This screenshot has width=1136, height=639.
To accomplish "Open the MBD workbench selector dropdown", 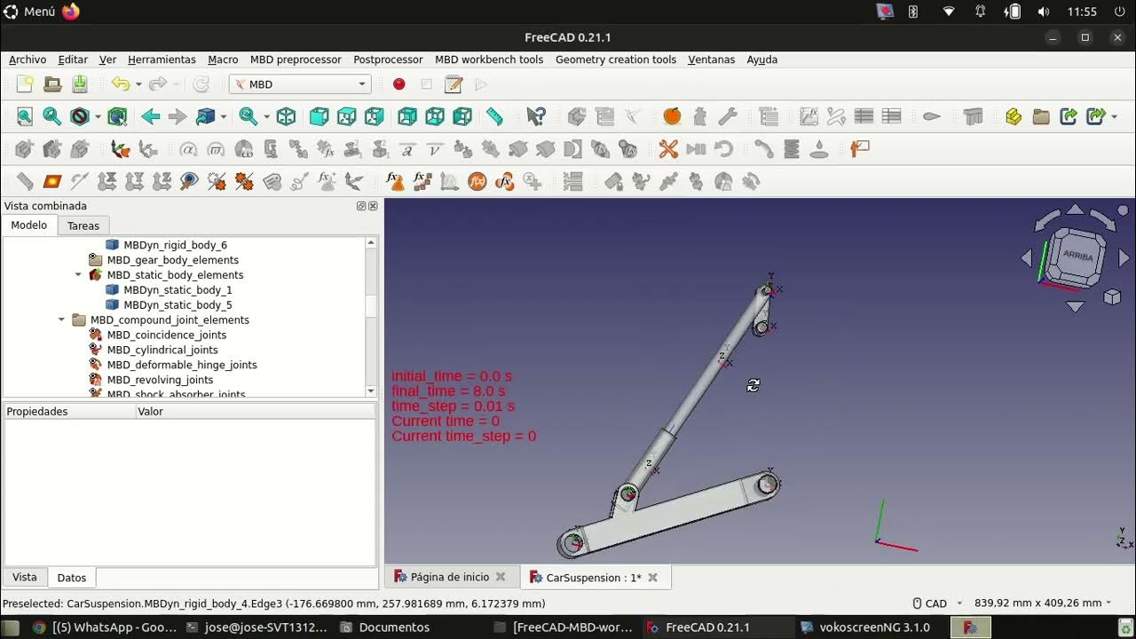I will click(x=300, y=84).
